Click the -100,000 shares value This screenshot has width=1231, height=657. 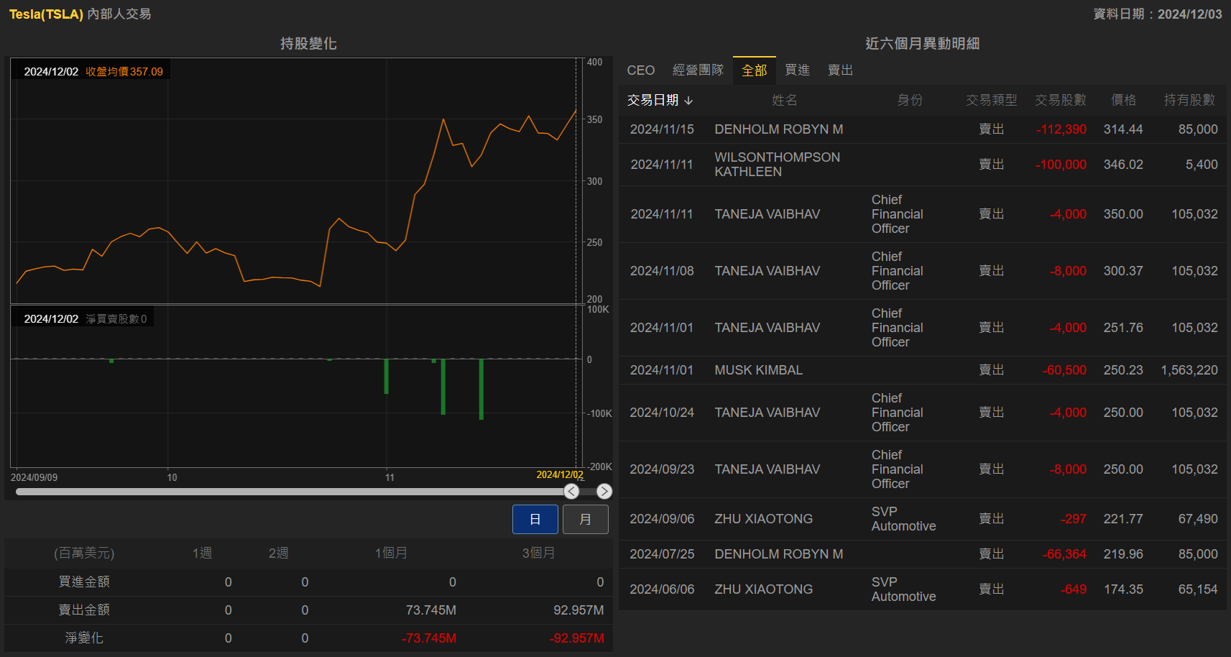(1061, 165)
